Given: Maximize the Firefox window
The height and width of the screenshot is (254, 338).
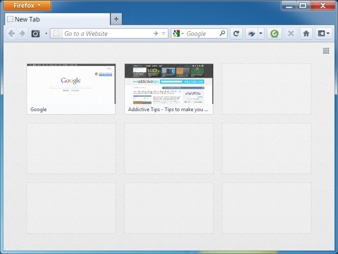Looking at the screenshot, I should coord(303,6).
